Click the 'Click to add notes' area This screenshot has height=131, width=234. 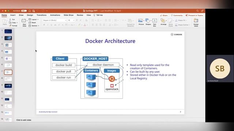coord(24,120)
